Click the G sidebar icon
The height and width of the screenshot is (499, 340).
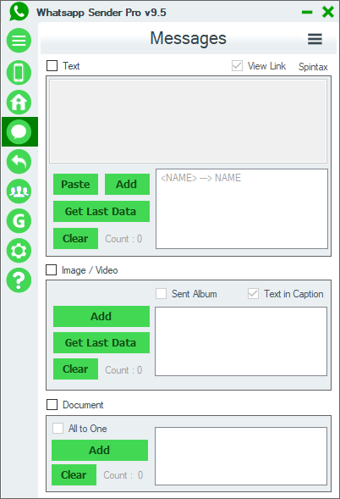tap(19, 221)
